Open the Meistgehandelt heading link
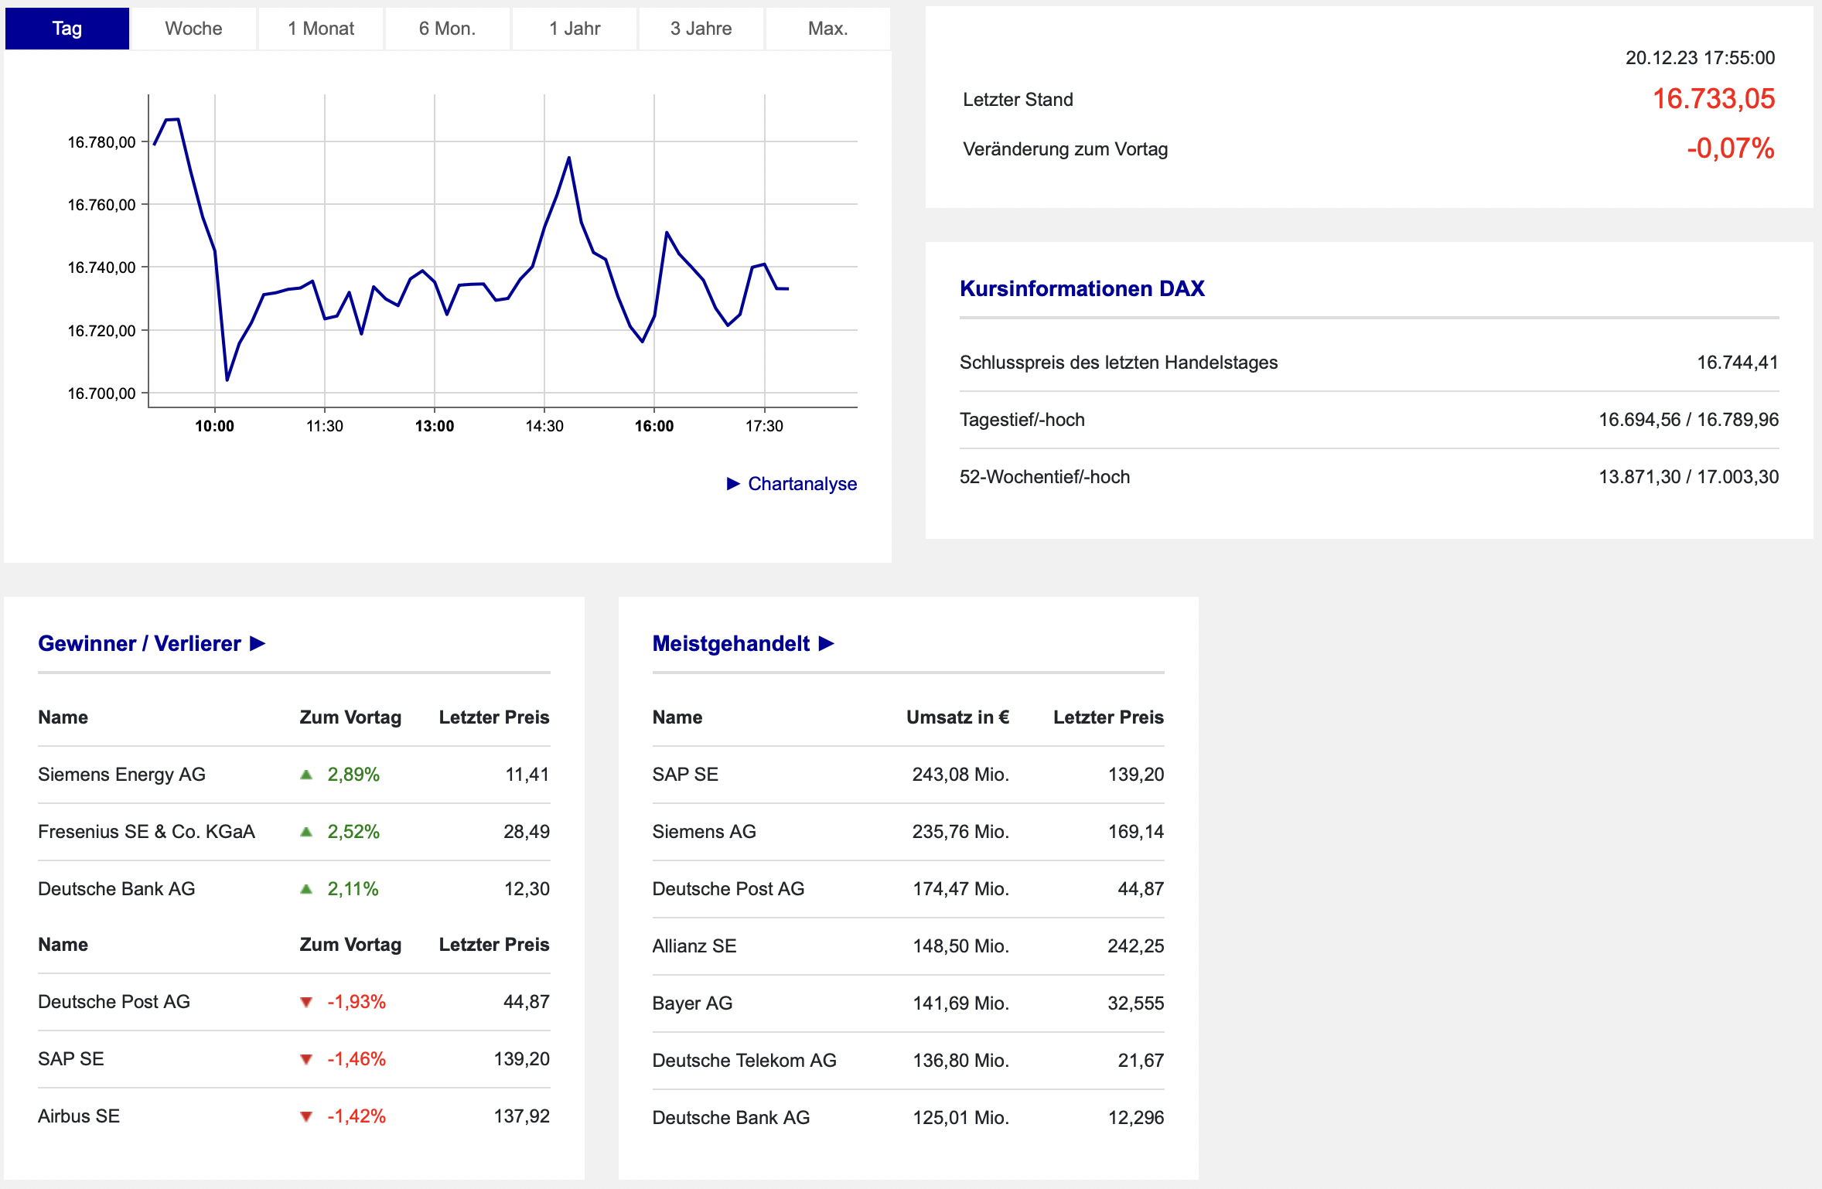This screenshot has height=1189, width=1822. tap(731, 643)
